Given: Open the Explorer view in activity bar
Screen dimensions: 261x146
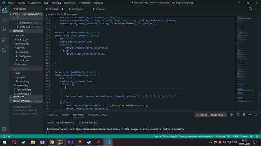Looking at the screenshot, I should [4, 10].
